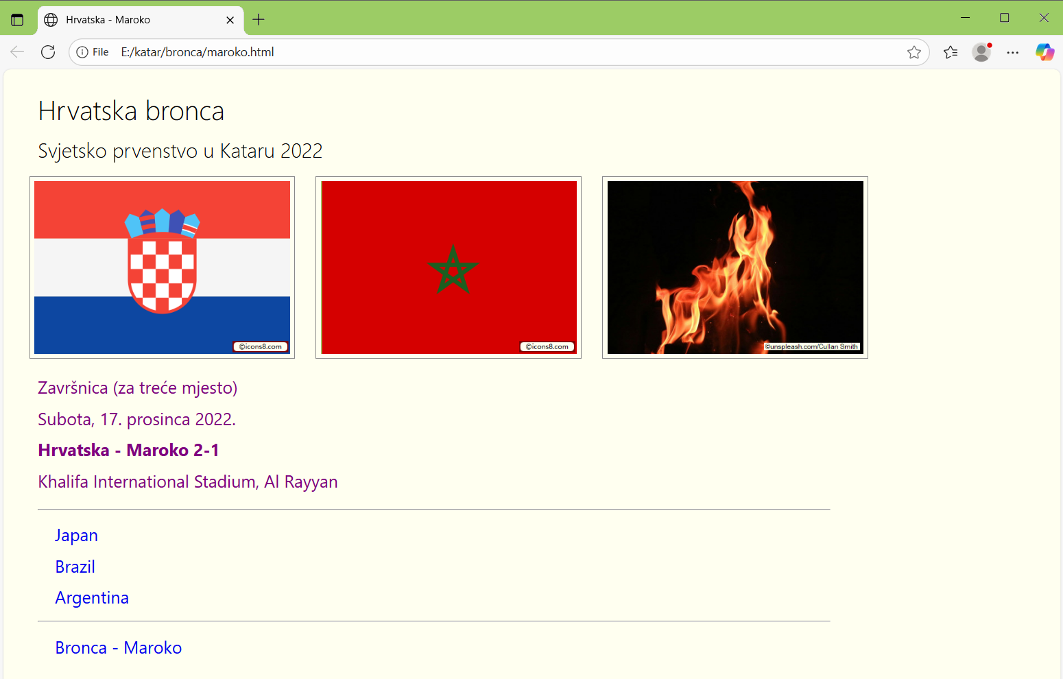Open the Argentina link
Screen dimensions: 1063x679
click(92, 598)
